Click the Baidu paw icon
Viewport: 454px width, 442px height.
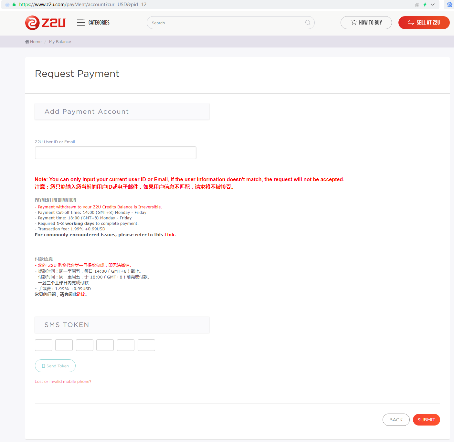(449, 5)
